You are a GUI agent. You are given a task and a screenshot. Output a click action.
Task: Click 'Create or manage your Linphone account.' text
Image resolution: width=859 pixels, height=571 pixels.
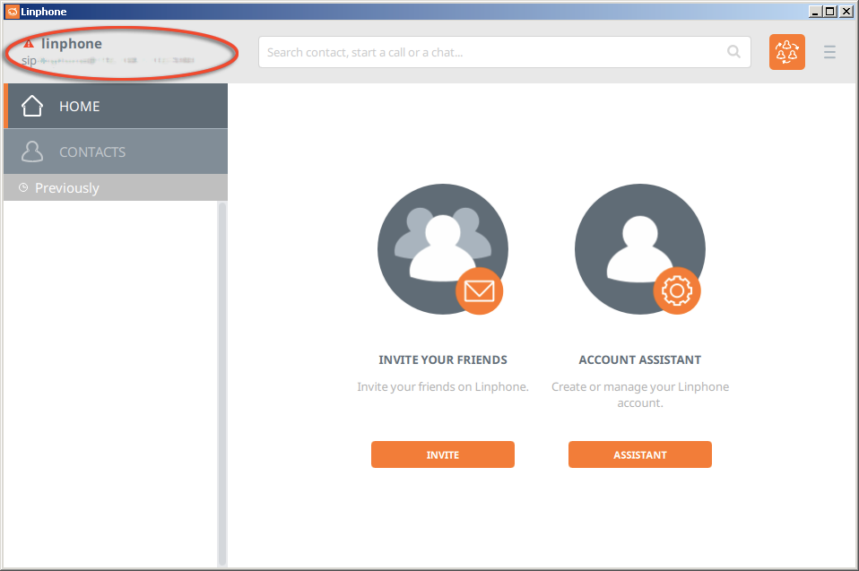coord(640,394)
